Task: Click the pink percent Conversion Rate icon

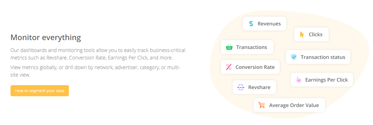Action: coord(229,67)
